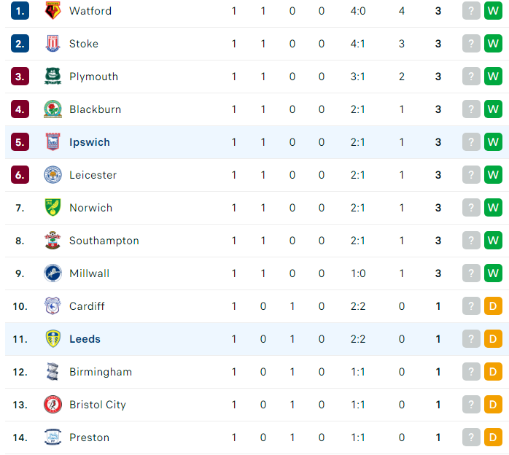Open the Southampton team page link
The width and height of the screenshot is (509, 455).
104,241
